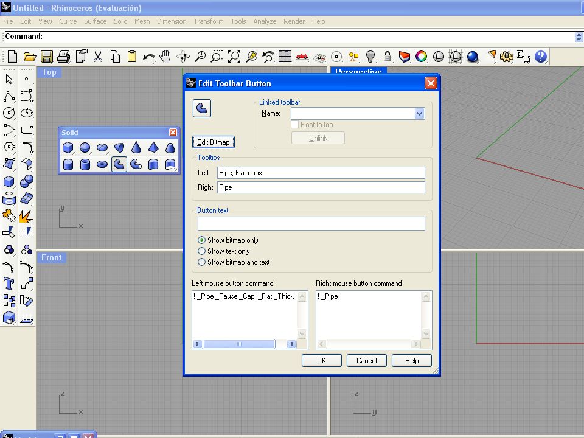Open the Render menu
584x438 pixels.
point(294,21)
